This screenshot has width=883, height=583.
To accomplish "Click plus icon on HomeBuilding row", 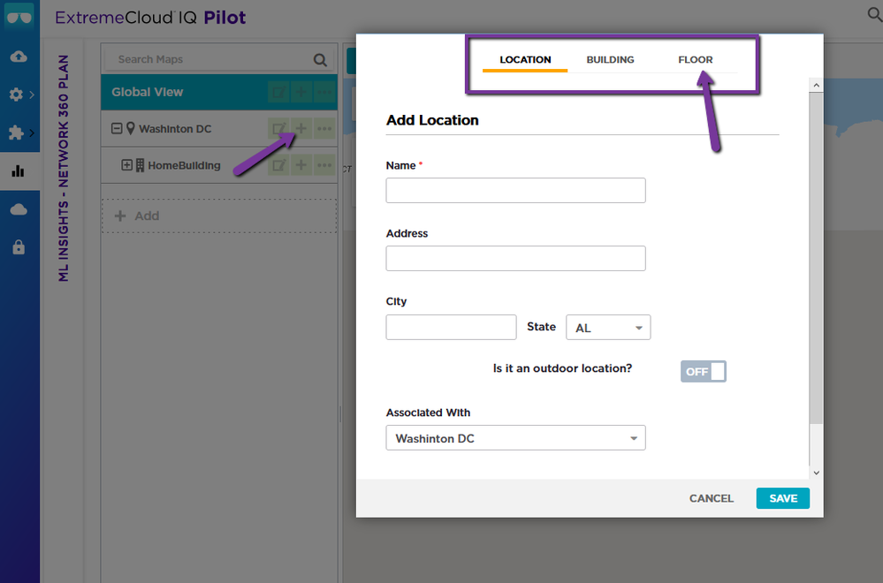I will tap(301, 165).
